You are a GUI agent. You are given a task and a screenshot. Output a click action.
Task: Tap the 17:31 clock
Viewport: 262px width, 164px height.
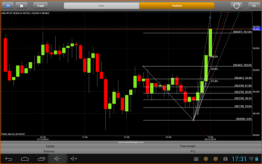239,159
